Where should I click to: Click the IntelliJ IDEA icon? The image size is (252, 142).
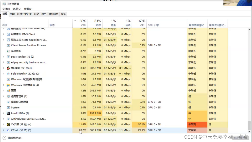pos(8,113)
